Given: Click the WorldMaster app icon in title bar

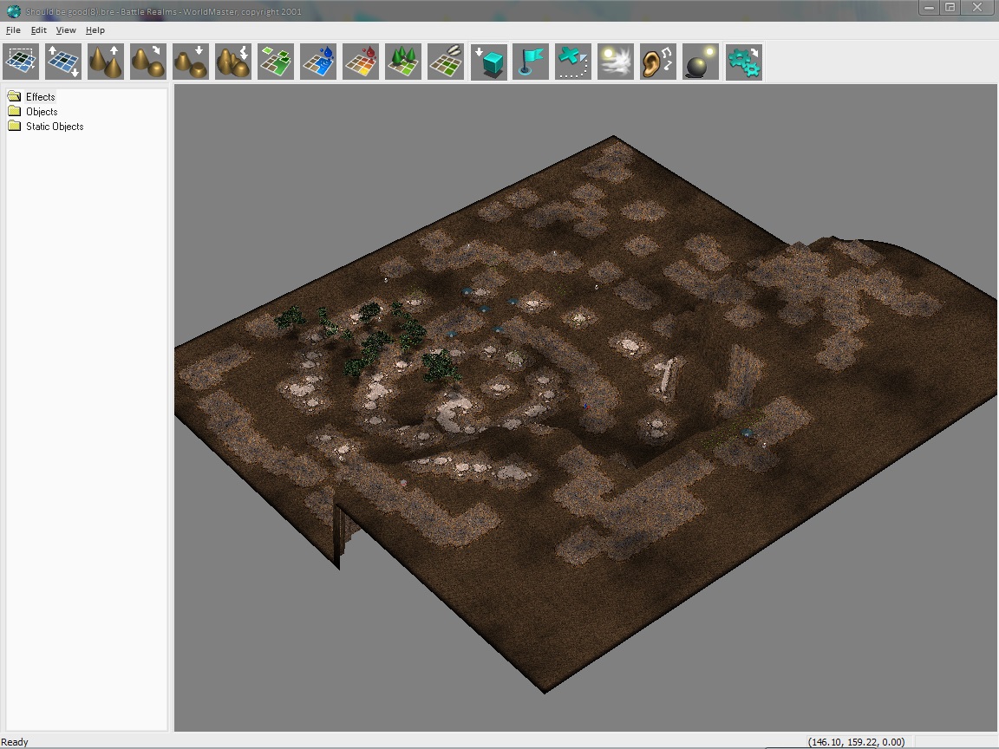Looking at the screenshot, I should (13, 10).
